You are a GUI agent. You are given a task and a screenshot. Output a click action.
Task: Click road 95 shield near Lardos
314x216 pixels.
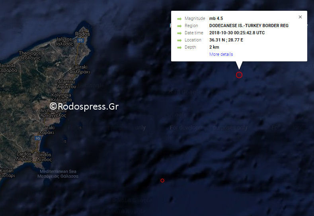38,138
